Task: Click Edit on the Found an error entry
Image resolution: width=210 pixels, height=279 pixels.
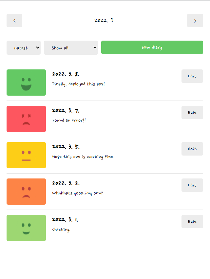Action: click(x=192, y=112)
